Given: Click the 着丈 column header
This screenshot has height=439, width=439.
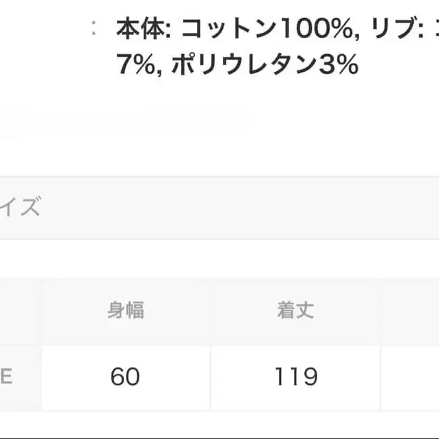Looking at the screenshot, I should coord(295,310).
